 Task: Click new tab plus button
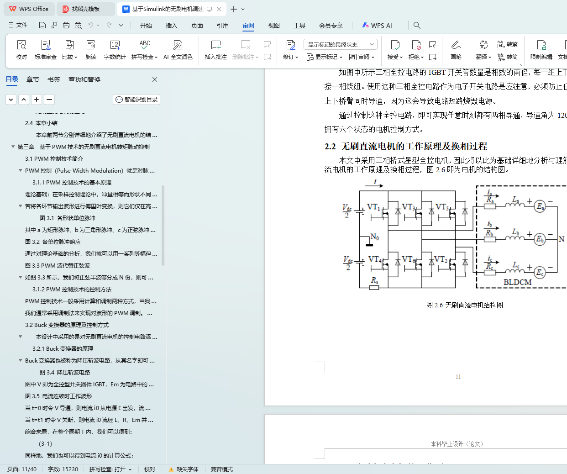coord(234,9)
